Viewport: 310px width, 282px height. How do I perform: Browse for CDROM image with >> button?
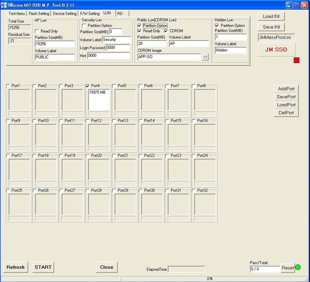point(205,57)
